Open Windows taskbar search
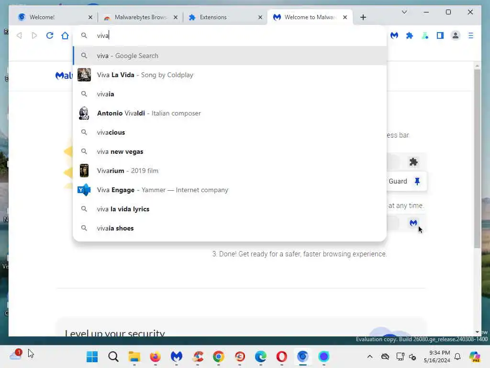 (x=113, y=356)
